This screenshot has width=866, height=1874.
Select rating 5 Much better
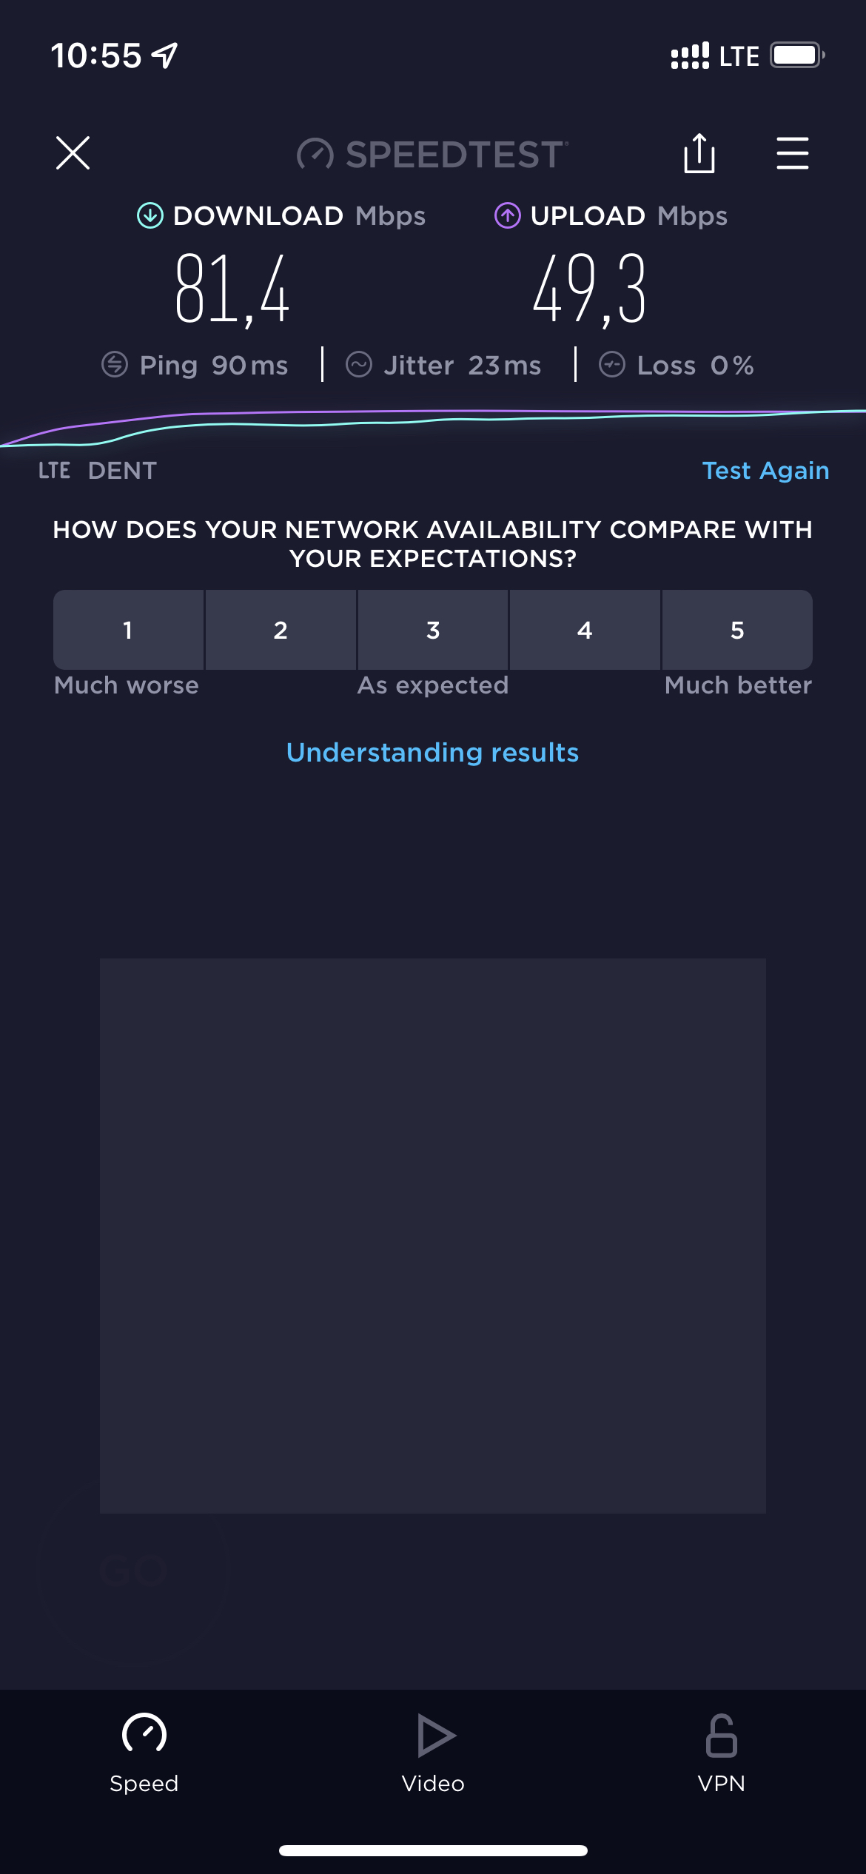[737, 630]
